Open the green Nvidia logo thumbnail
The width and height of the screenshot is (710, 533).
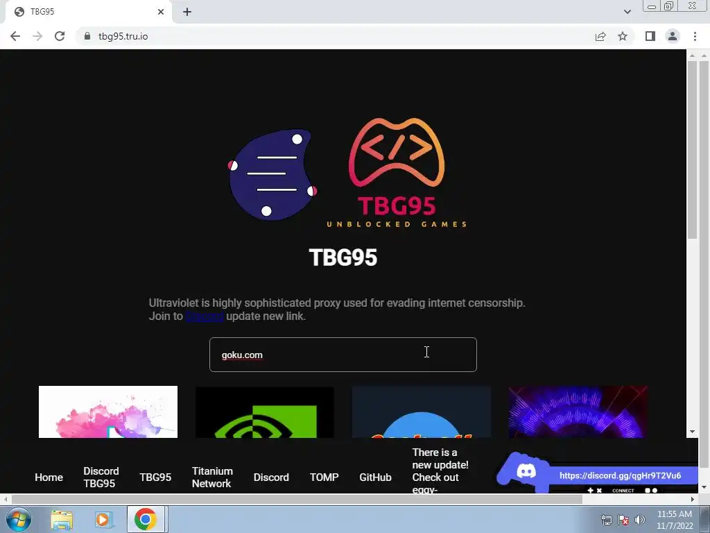265,412
